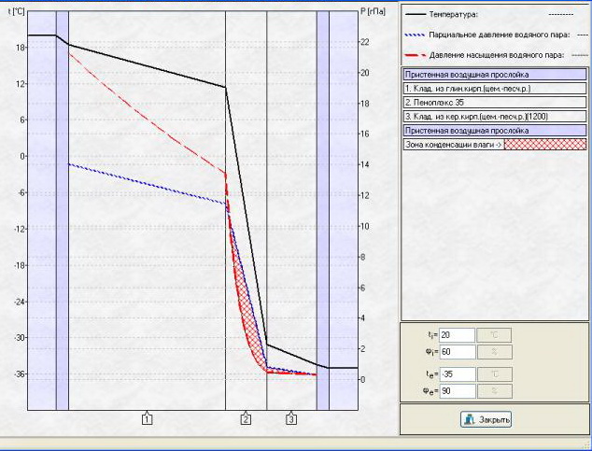
Task: Click the Зона конденсации влаги label
Action: (454, 145)
